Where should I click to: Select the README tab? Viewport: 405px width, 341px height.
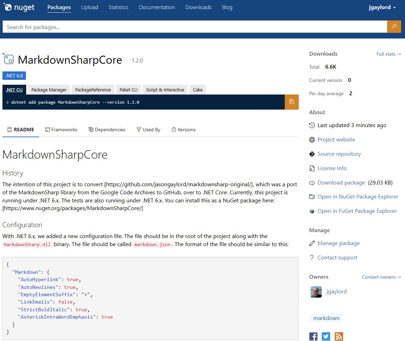click(x=21, y=130)
